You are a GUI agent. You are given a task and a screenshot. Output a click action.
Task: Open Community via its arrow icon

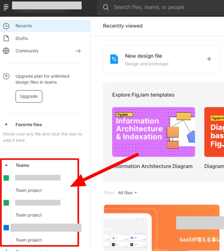[78, 51]
